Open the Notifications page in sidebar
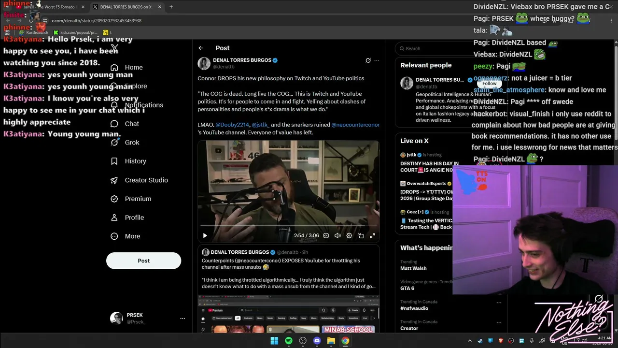Viewport: 618px width, 348px height. pyautogui.click(x=137, y=105)
